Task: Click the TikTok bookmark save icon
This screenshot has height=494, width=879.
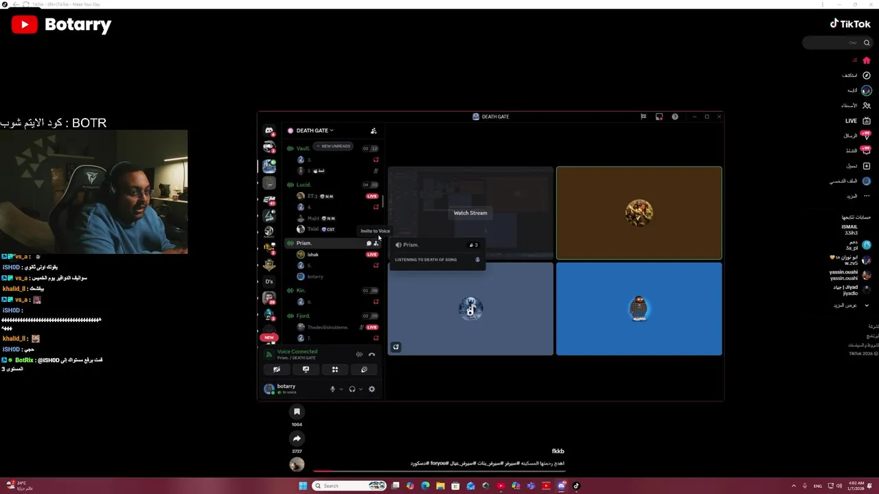Action: (x=297, y=412)
